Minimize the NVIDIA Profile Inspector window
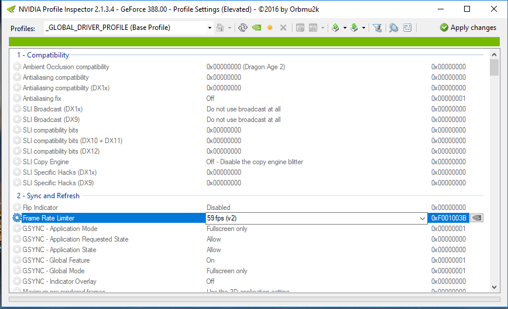The image size is (508, 309). [440, 9]
